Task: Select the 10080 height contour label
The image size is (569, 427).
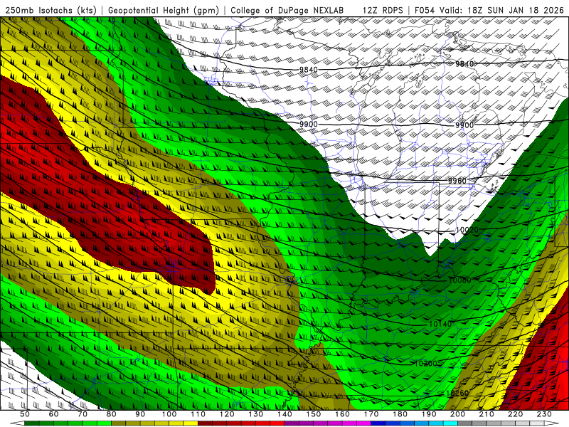Action: (x=459, y=280)
